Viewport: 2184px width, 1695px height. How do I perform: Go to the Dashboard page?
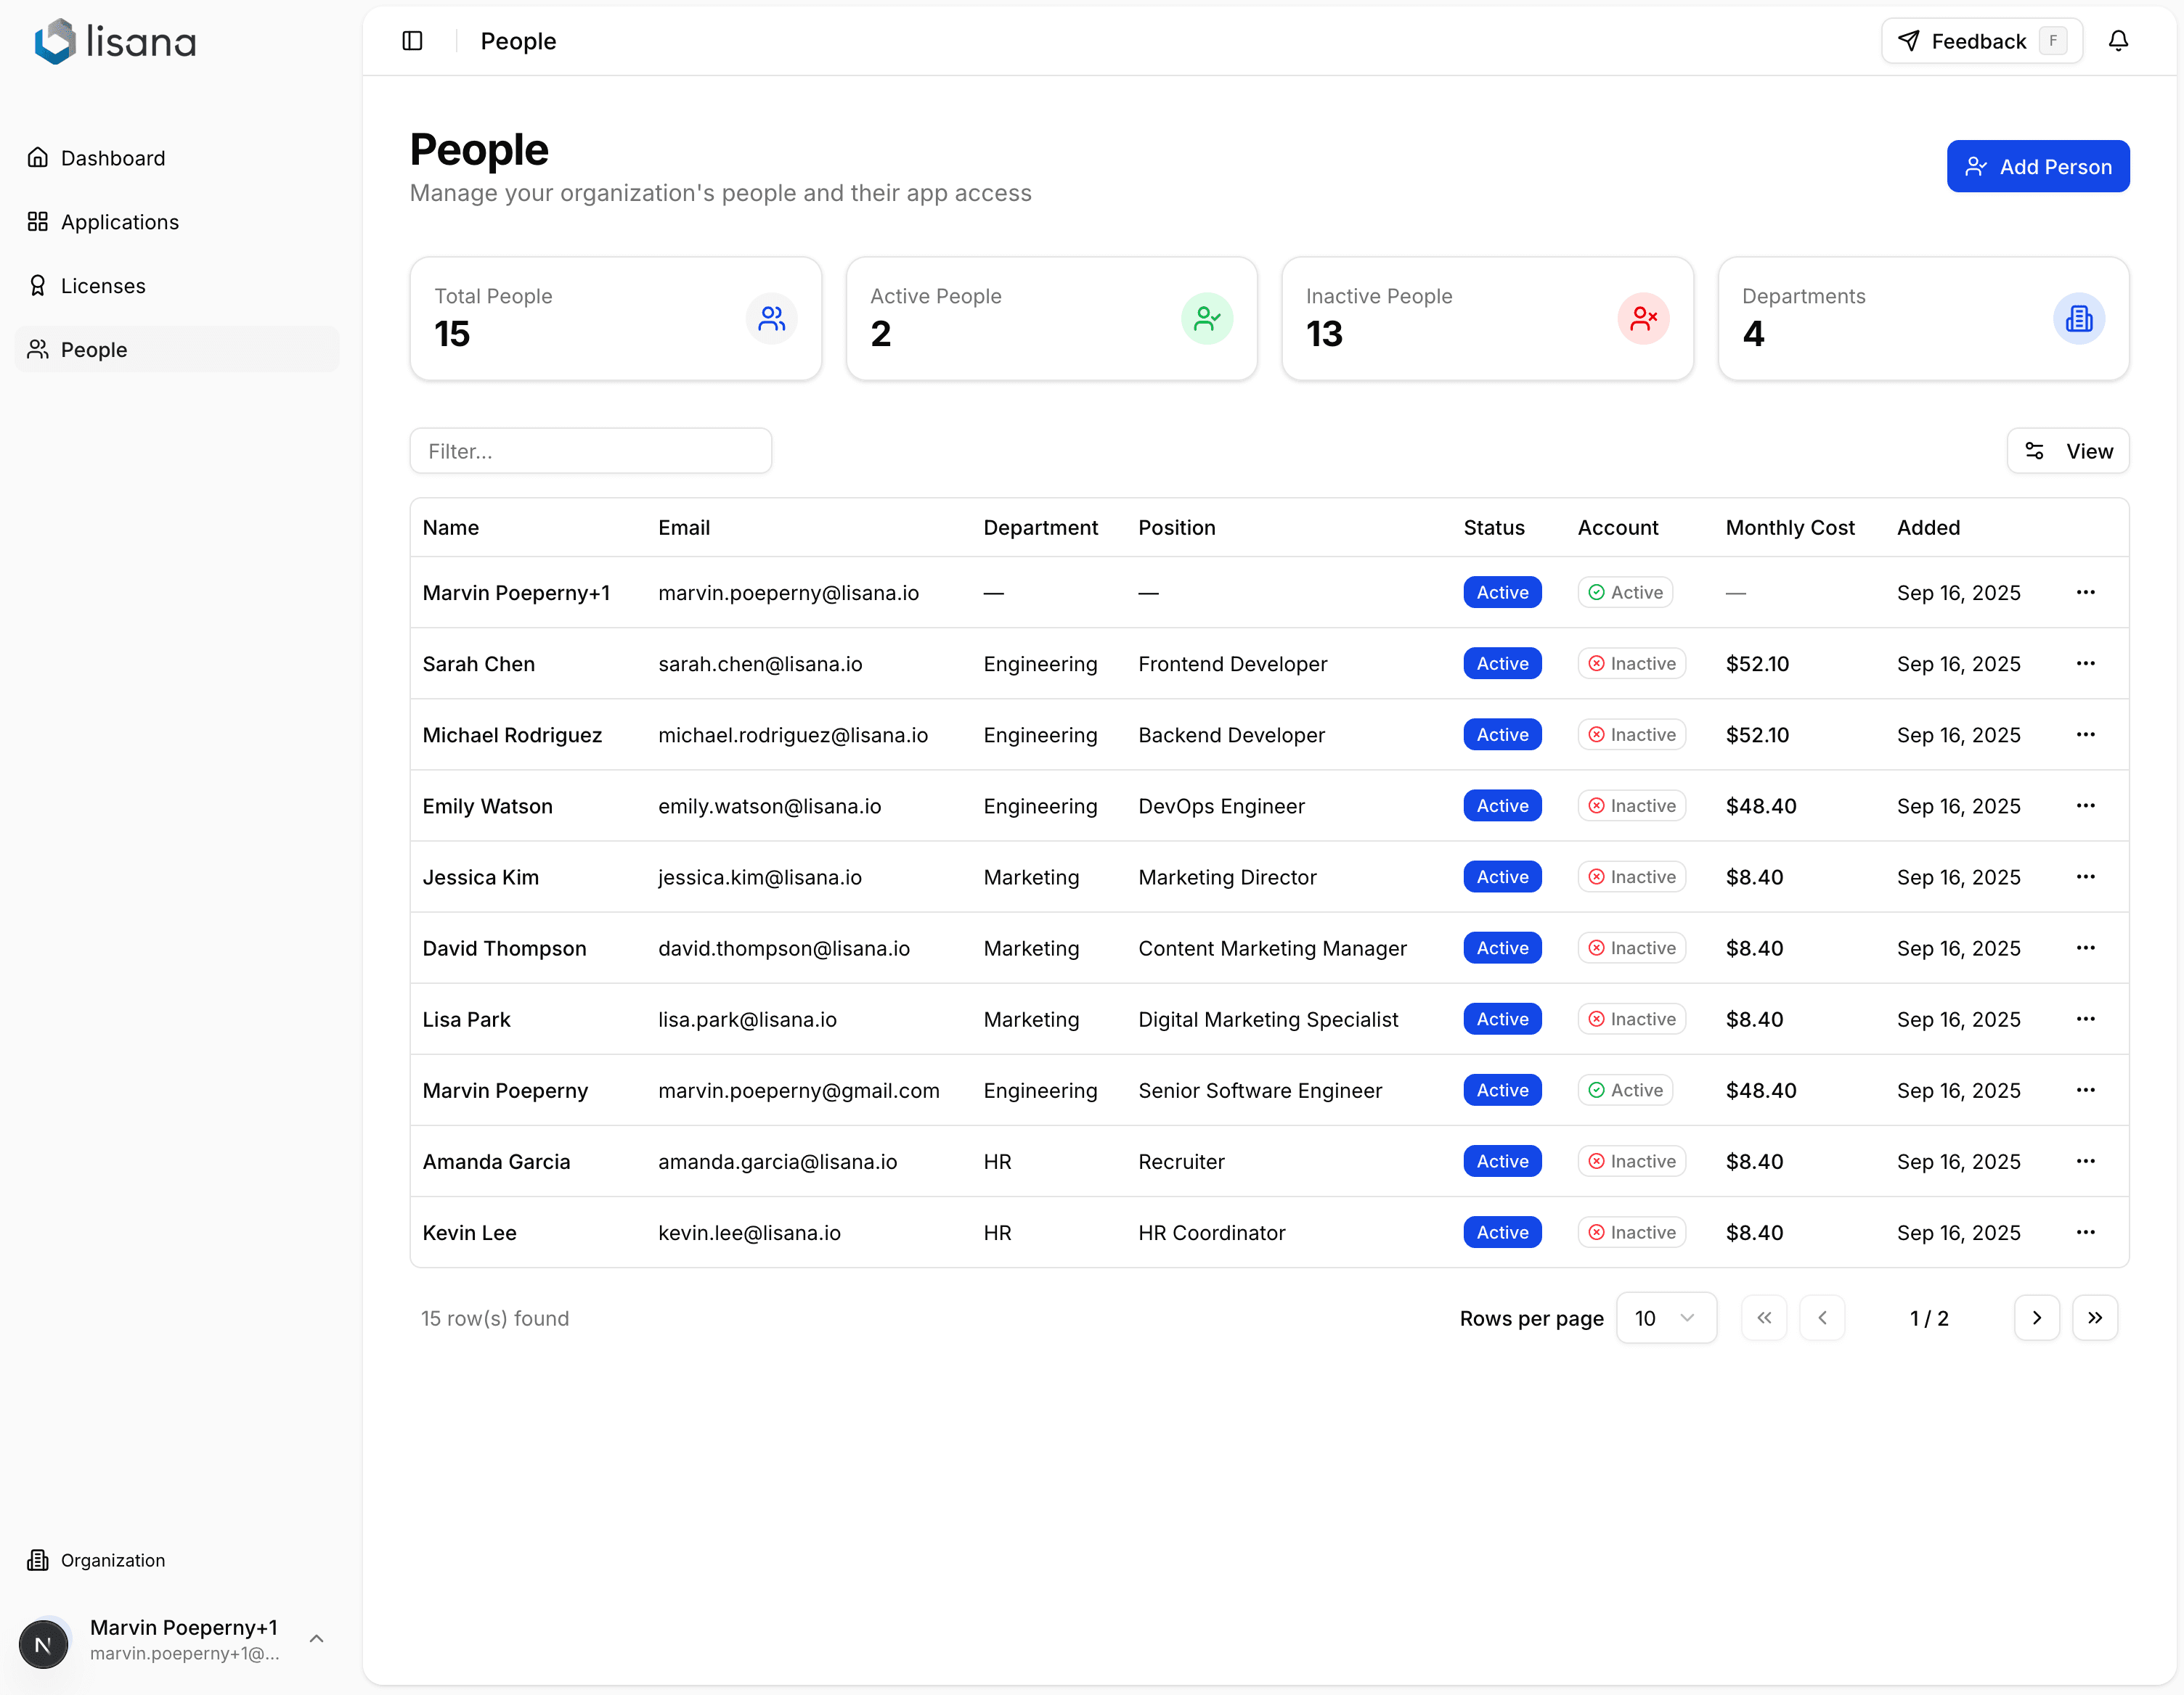pyautogui.click(x=112, y=158)
